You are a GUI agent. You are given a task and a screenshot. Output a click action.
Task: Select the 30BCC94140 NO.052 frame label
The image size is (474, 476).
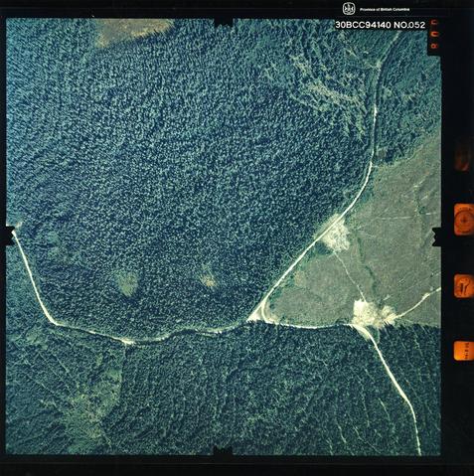[x=380, y=25]
